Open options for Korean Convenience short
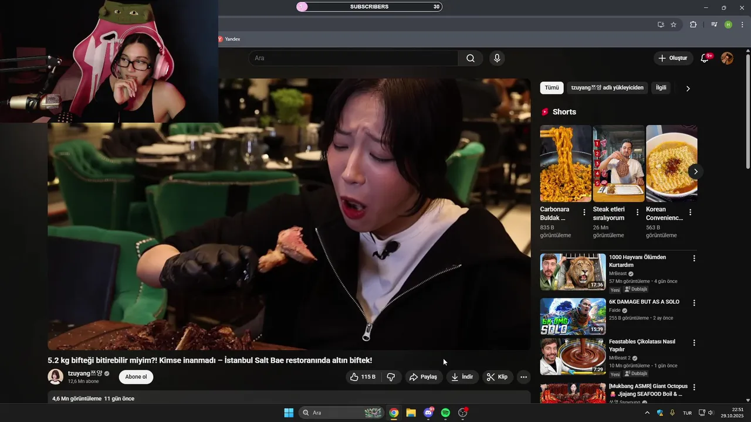Screen dimensions: 751x422 tap(690, 213)
